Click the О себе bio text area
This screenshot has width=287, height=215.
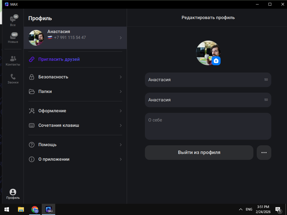tap(208, 126)
